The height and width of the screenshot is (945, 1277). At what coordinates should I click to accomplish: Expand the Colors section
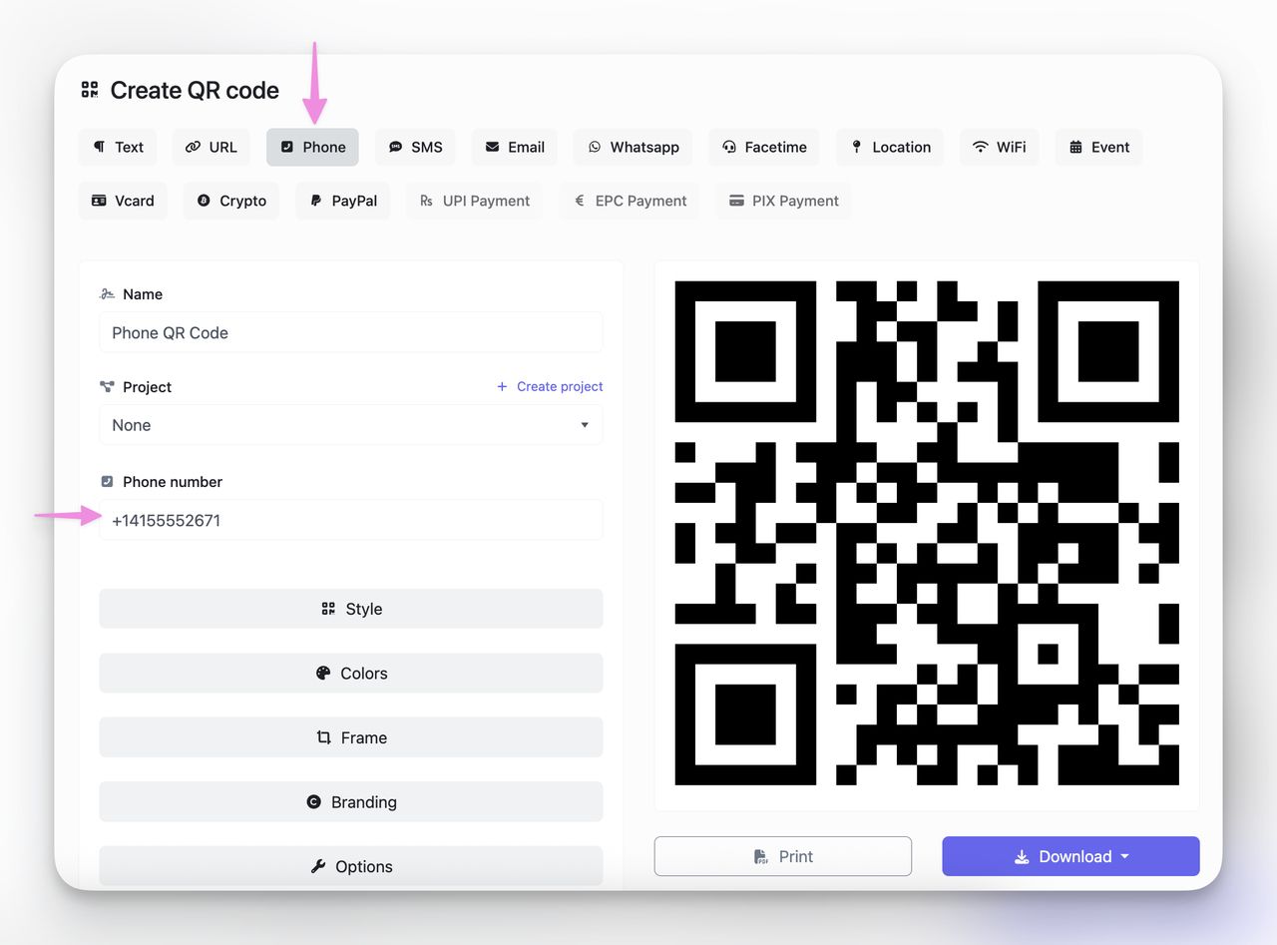click(351, 674)
